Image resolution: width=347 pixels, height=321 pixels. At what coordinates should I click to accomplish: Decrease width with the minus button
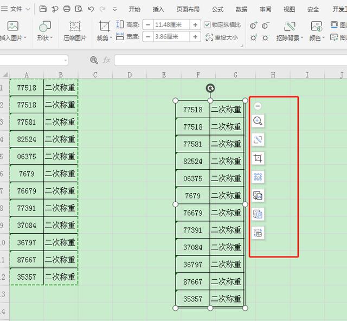[148, 36]
